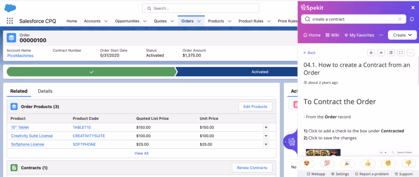
Task: Click CREATIVITYSUITE product code
Action: [89, 136]
